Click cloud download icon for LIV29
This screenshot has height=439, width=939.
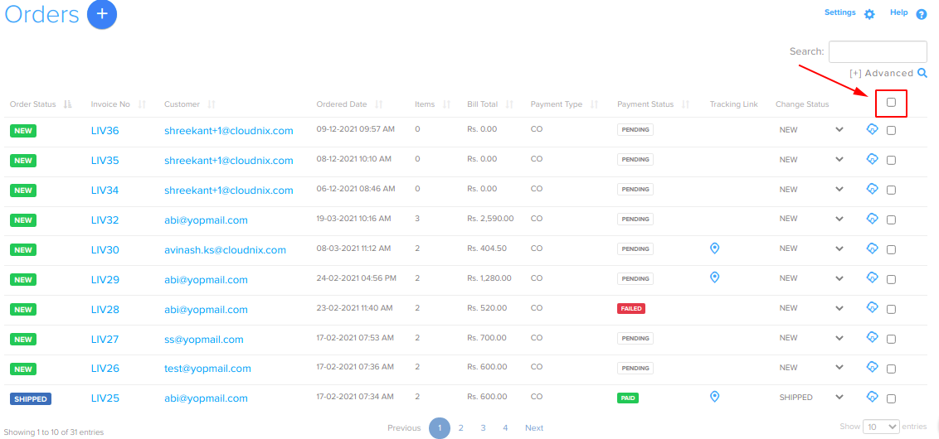click(873, 277)
